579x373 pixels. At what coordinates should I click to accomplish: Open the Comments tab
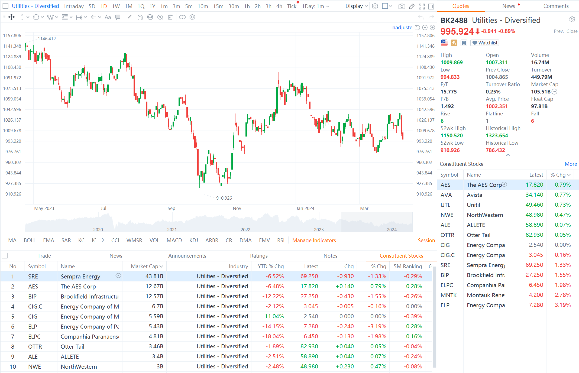[556, 6]
